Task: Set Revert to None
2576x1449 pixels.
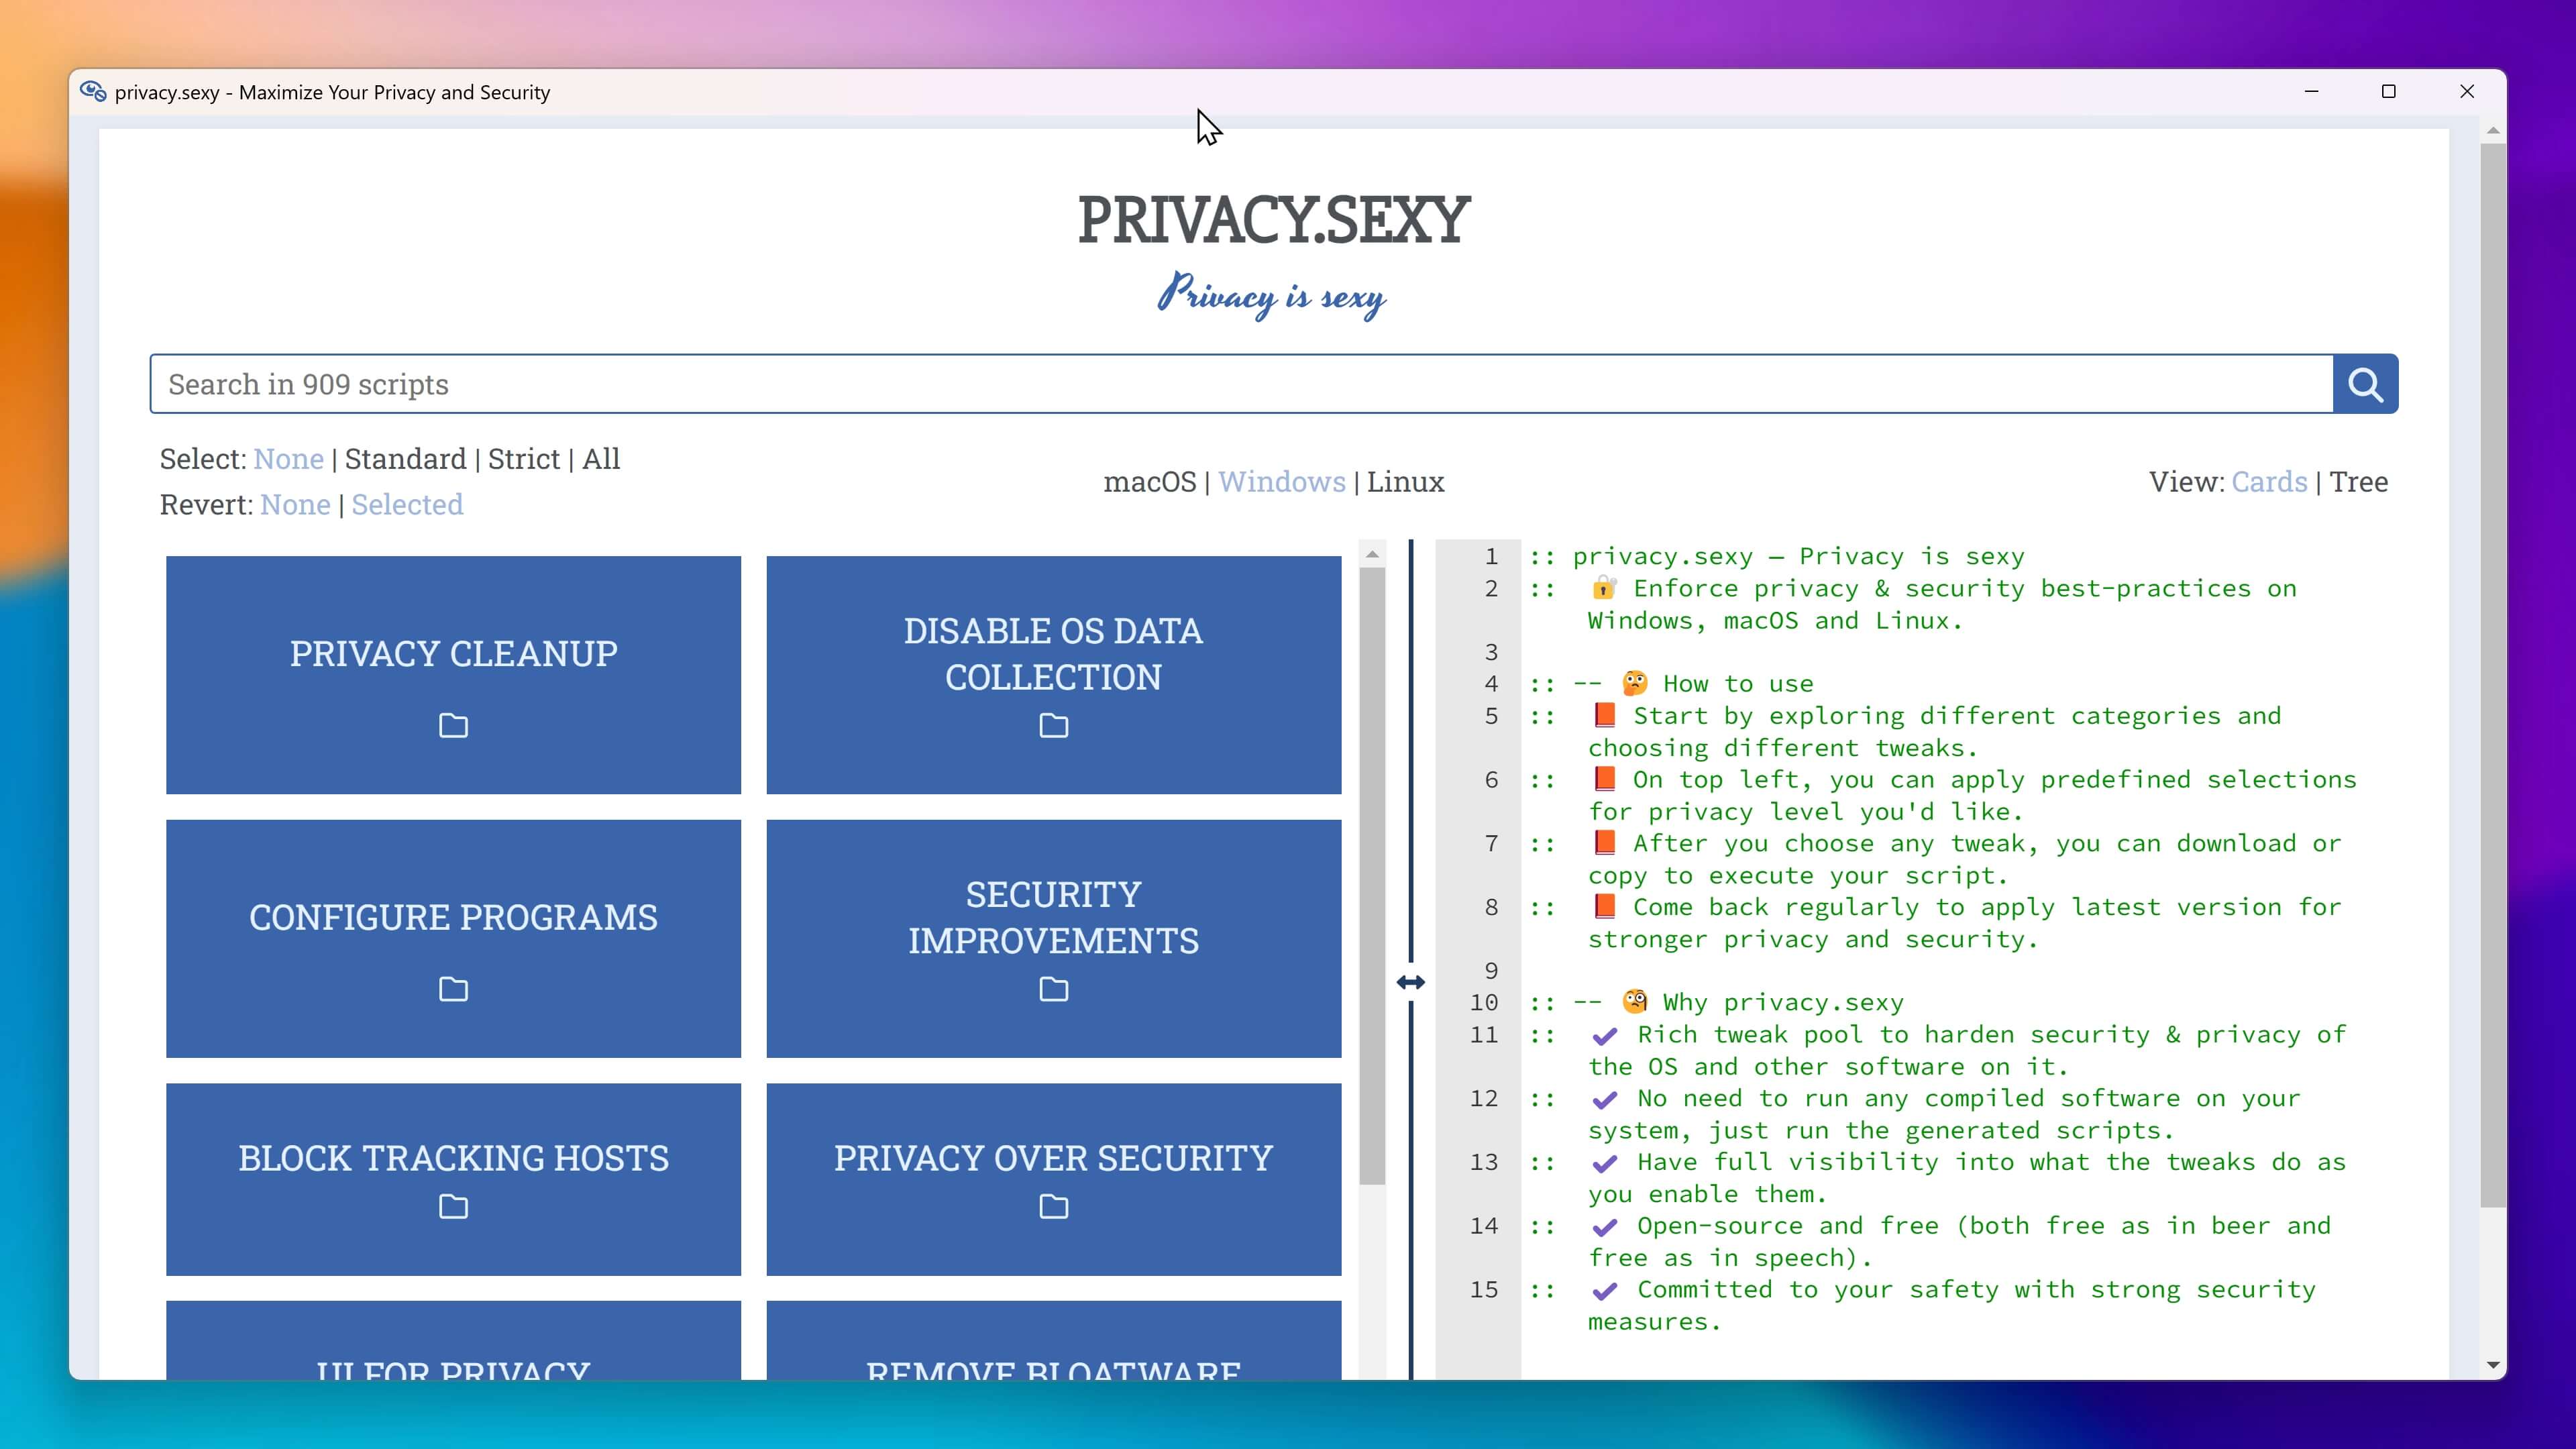Action: pyautogui.click(x=295, y=505)
